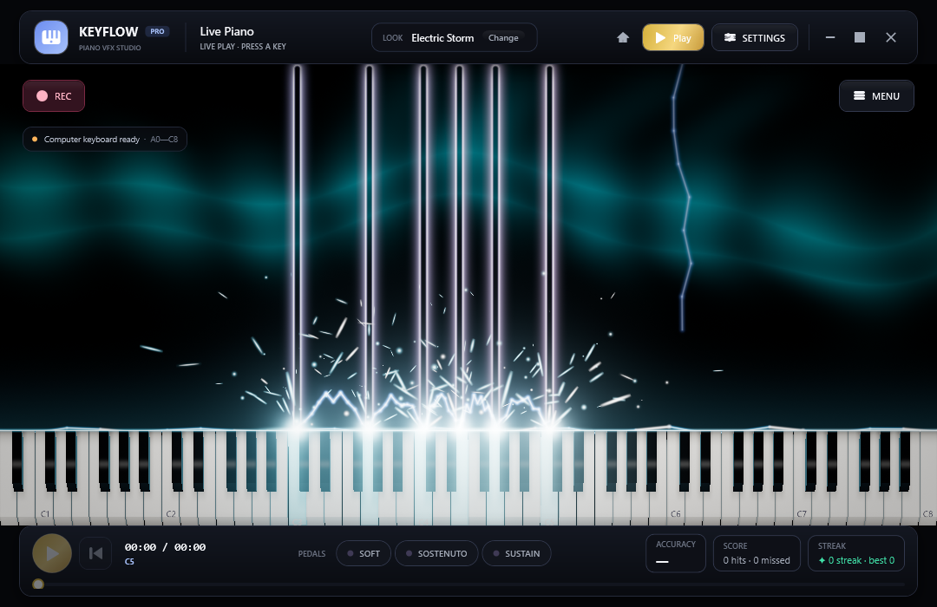Click the SCORE hits and missed box
The image size is (937, 607).
757,553
